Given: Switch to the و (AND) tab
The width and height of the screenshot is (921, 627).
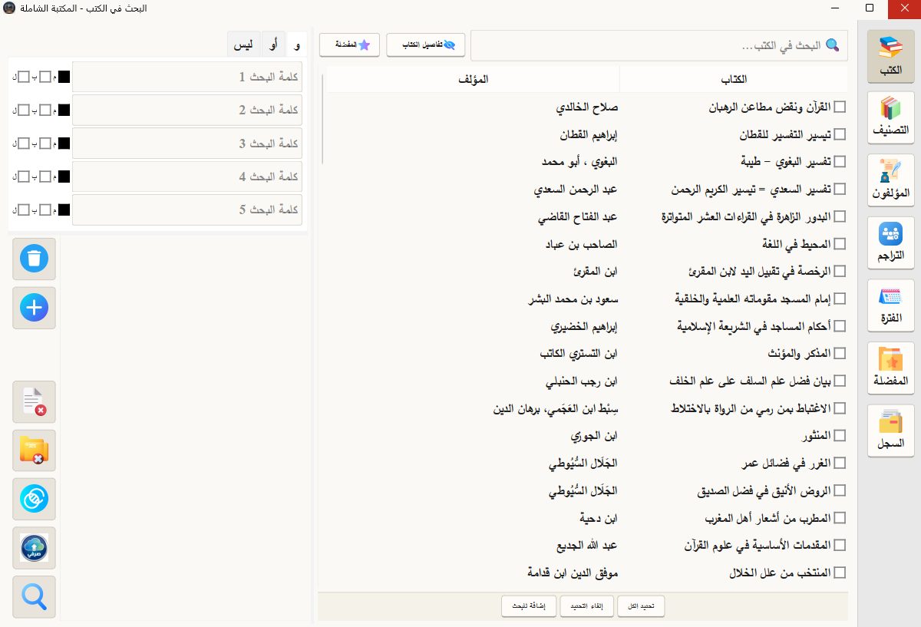Looking at the screenshot, I should click(x=297, y=45).
